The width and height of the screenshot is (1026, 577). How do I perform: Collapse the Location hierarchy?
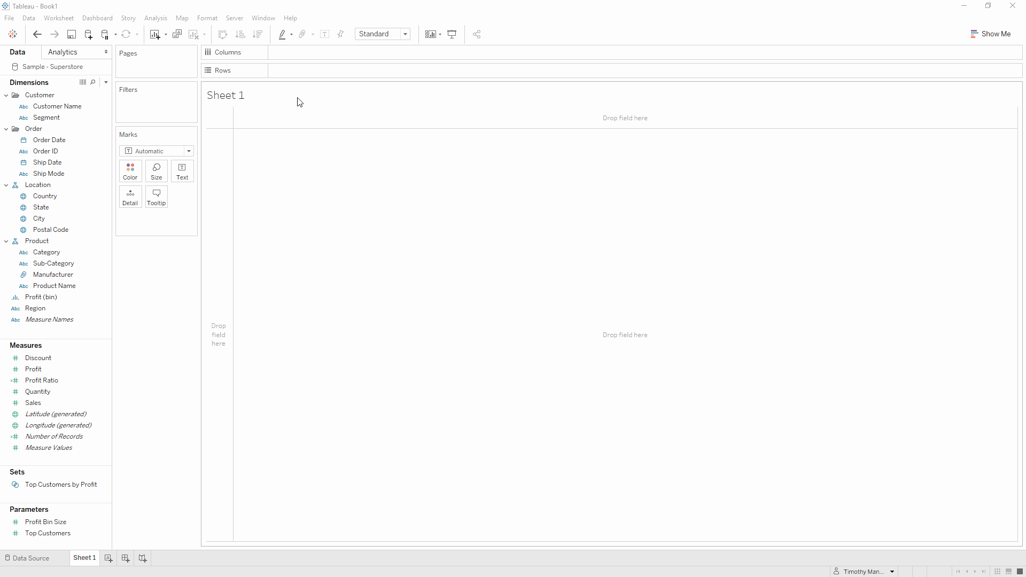click(6, 185)
